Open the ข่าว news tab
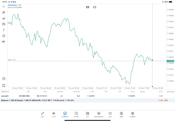This screenshot has width=175, height=122. pyautogui.click(x=87, y=114)
